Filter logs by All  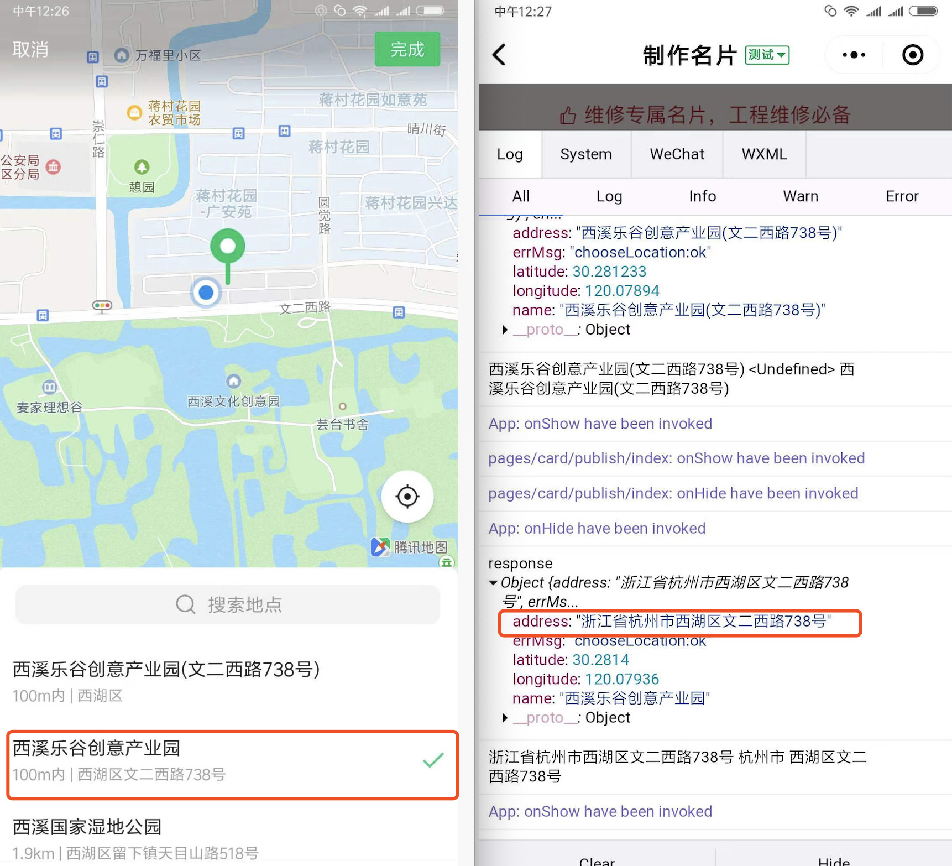coord(521,196)
